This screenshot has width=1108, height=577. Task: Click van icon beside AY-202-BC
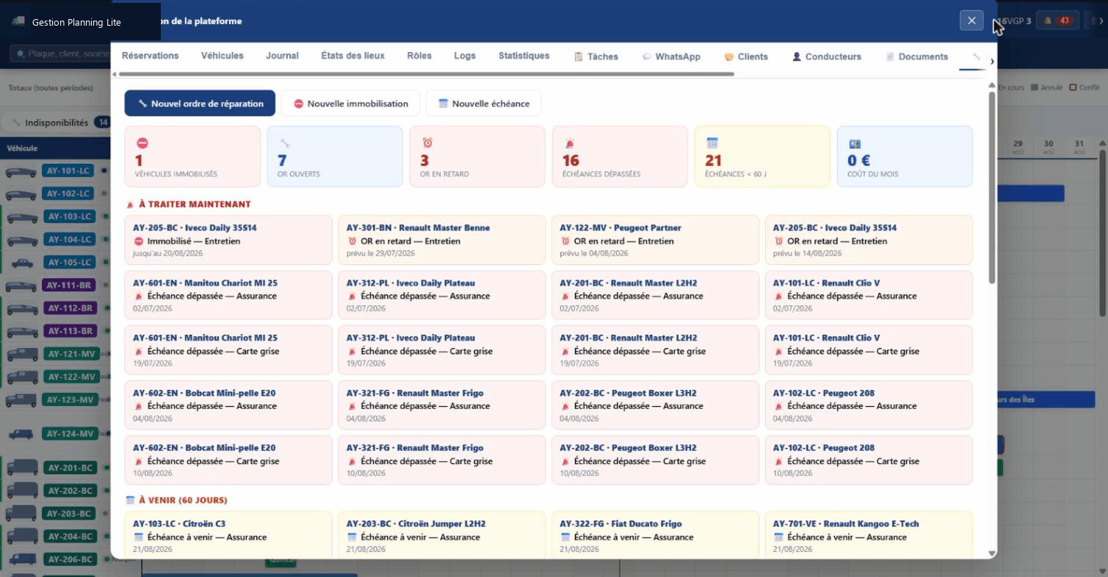click(21, 490)
